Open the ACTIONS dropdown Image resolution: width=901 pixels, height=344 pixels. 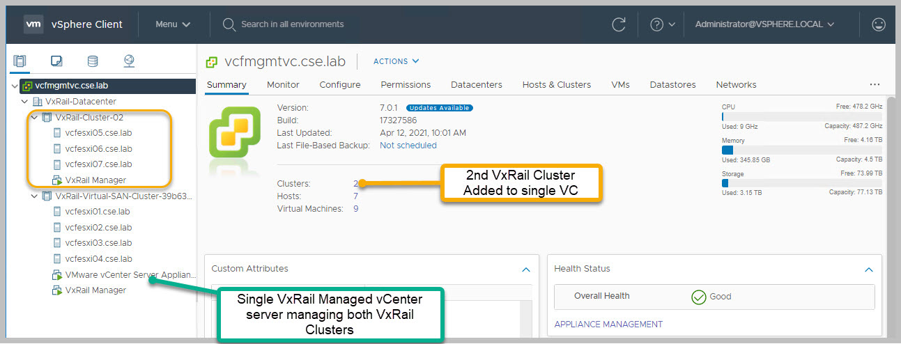pyautogui.click(x=396, y=61)
